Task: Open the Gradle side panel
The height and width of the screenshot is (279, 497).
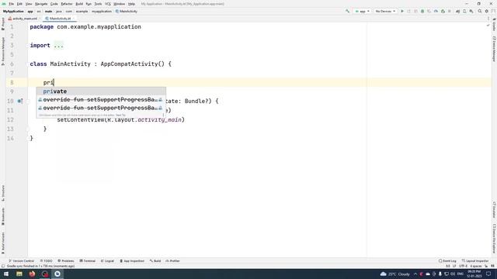Action: [x=494, y=25]
